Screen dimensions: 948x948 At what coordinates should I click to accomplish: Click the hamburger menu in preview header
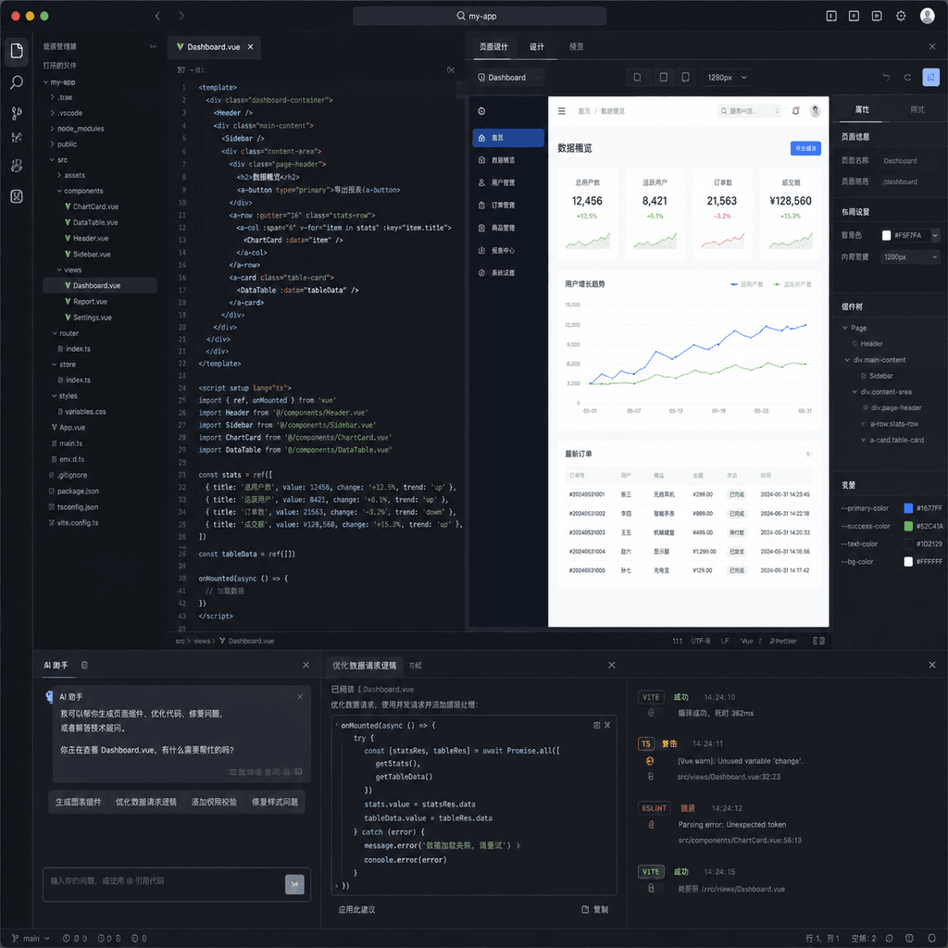coord(562,111)
